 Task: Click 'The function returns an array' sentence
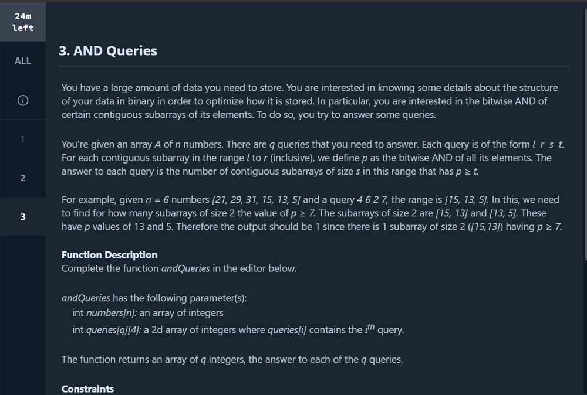point(232,359)
